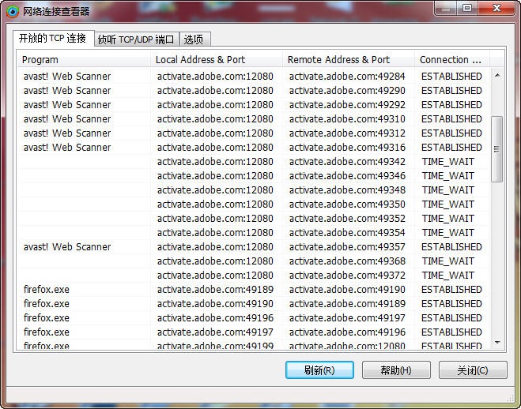Open the 选项 tab
This screenshot has height=409, width=521.
(x=194, y=39)
